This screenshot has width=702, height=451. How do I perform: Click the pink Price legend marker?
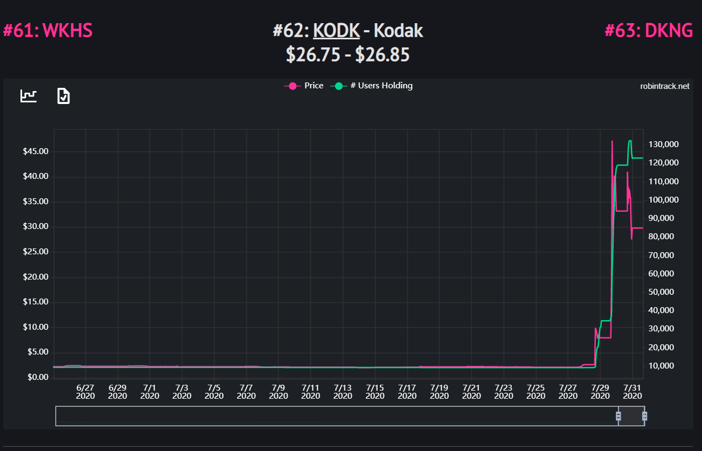[293, 86]
